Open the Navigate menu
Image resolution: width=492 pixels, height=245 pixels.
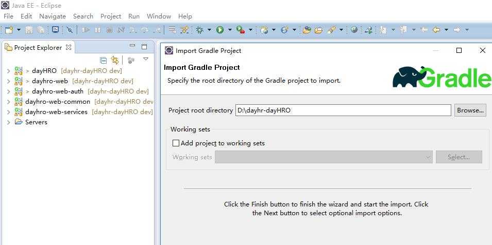coord(52,16)
